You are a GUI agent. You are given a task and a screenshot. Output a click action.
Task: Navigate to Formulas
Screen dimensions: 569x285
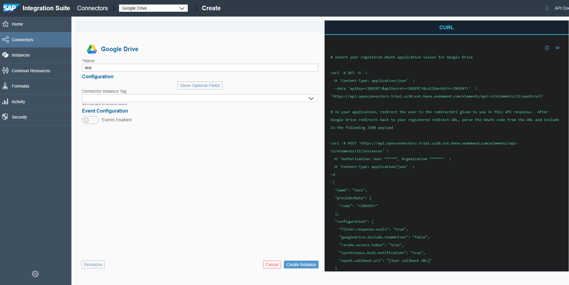coord(36,86)
